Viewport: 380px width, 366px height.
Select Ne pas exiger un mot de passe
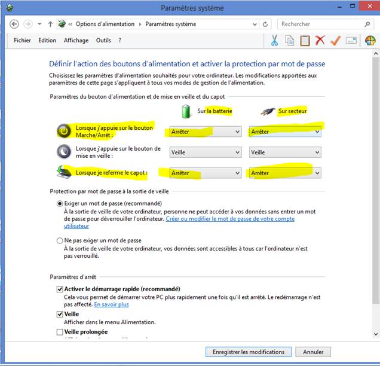pos(60,240)
